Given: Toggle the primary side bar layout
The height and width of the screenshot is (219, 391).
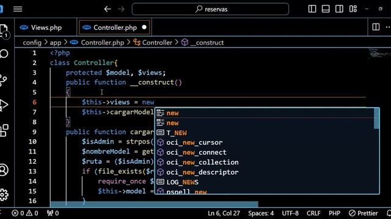Looking at the screenshot, I should pyautogui.click(x=312, y=9).
